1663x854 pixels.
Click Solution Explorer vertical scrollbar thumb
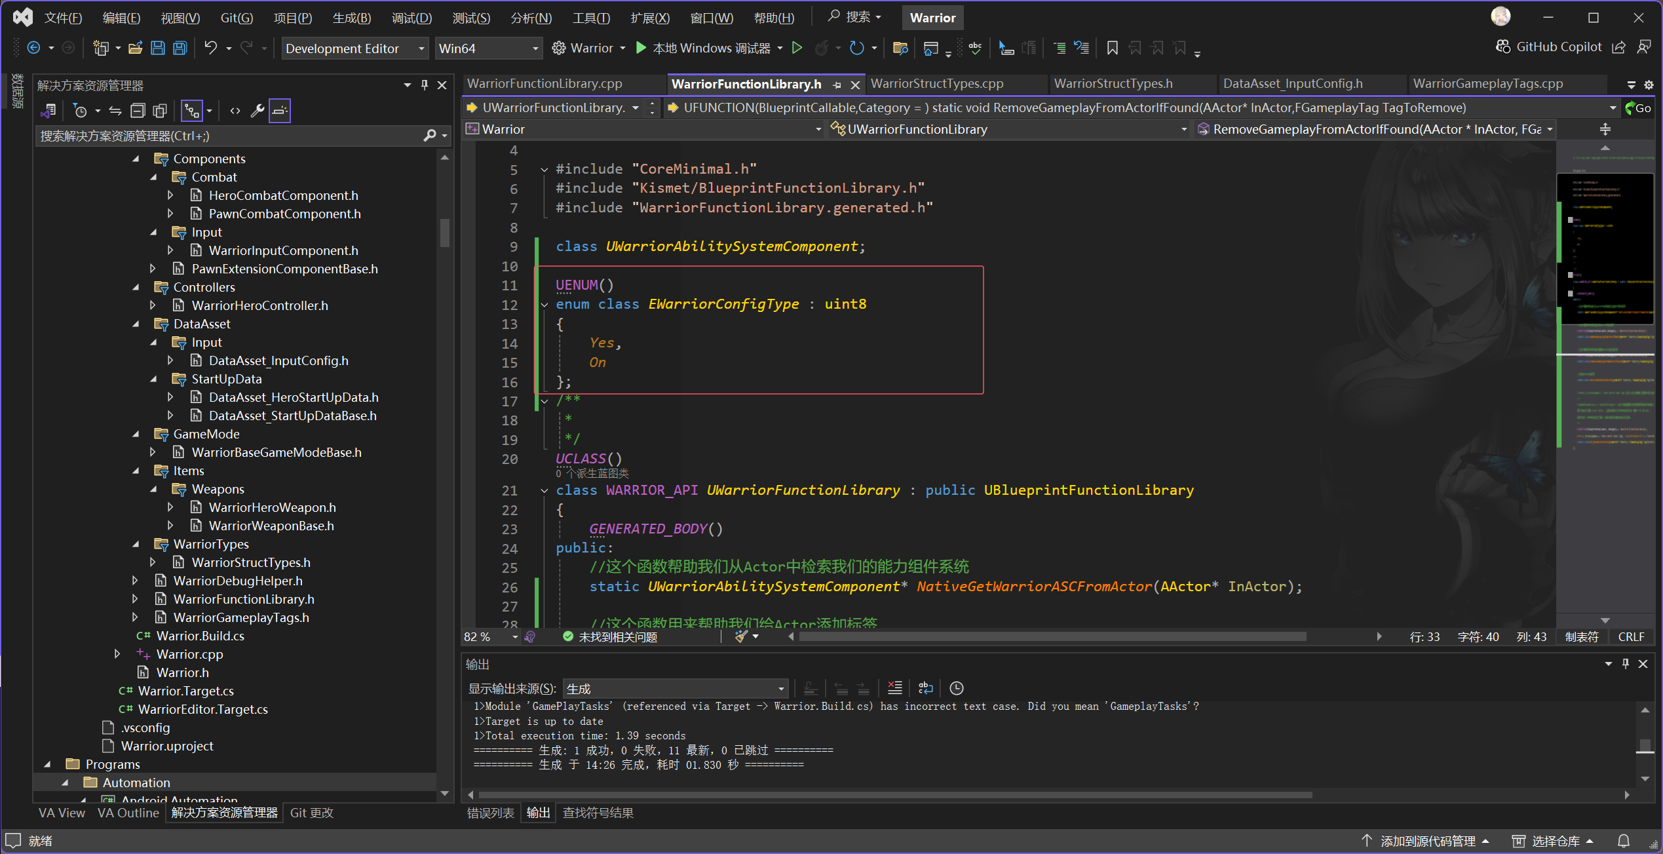click(x=445, y=232)
